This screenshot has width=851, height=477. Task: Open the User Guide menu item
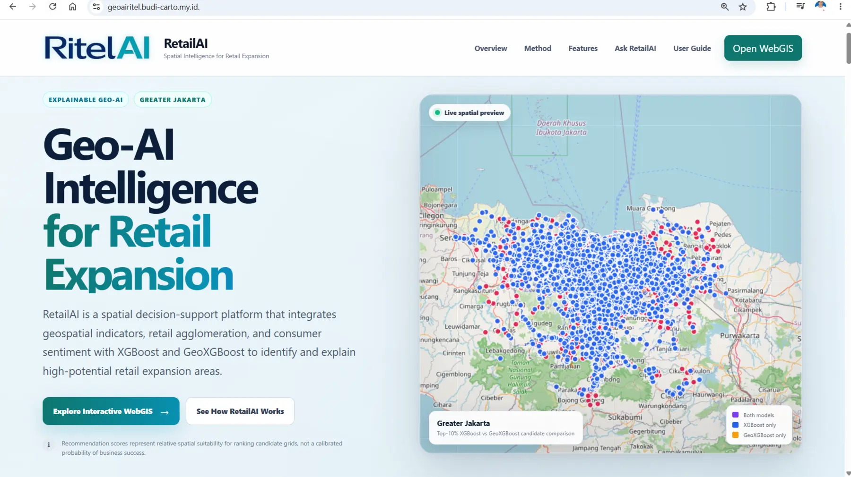coord(692,48)
